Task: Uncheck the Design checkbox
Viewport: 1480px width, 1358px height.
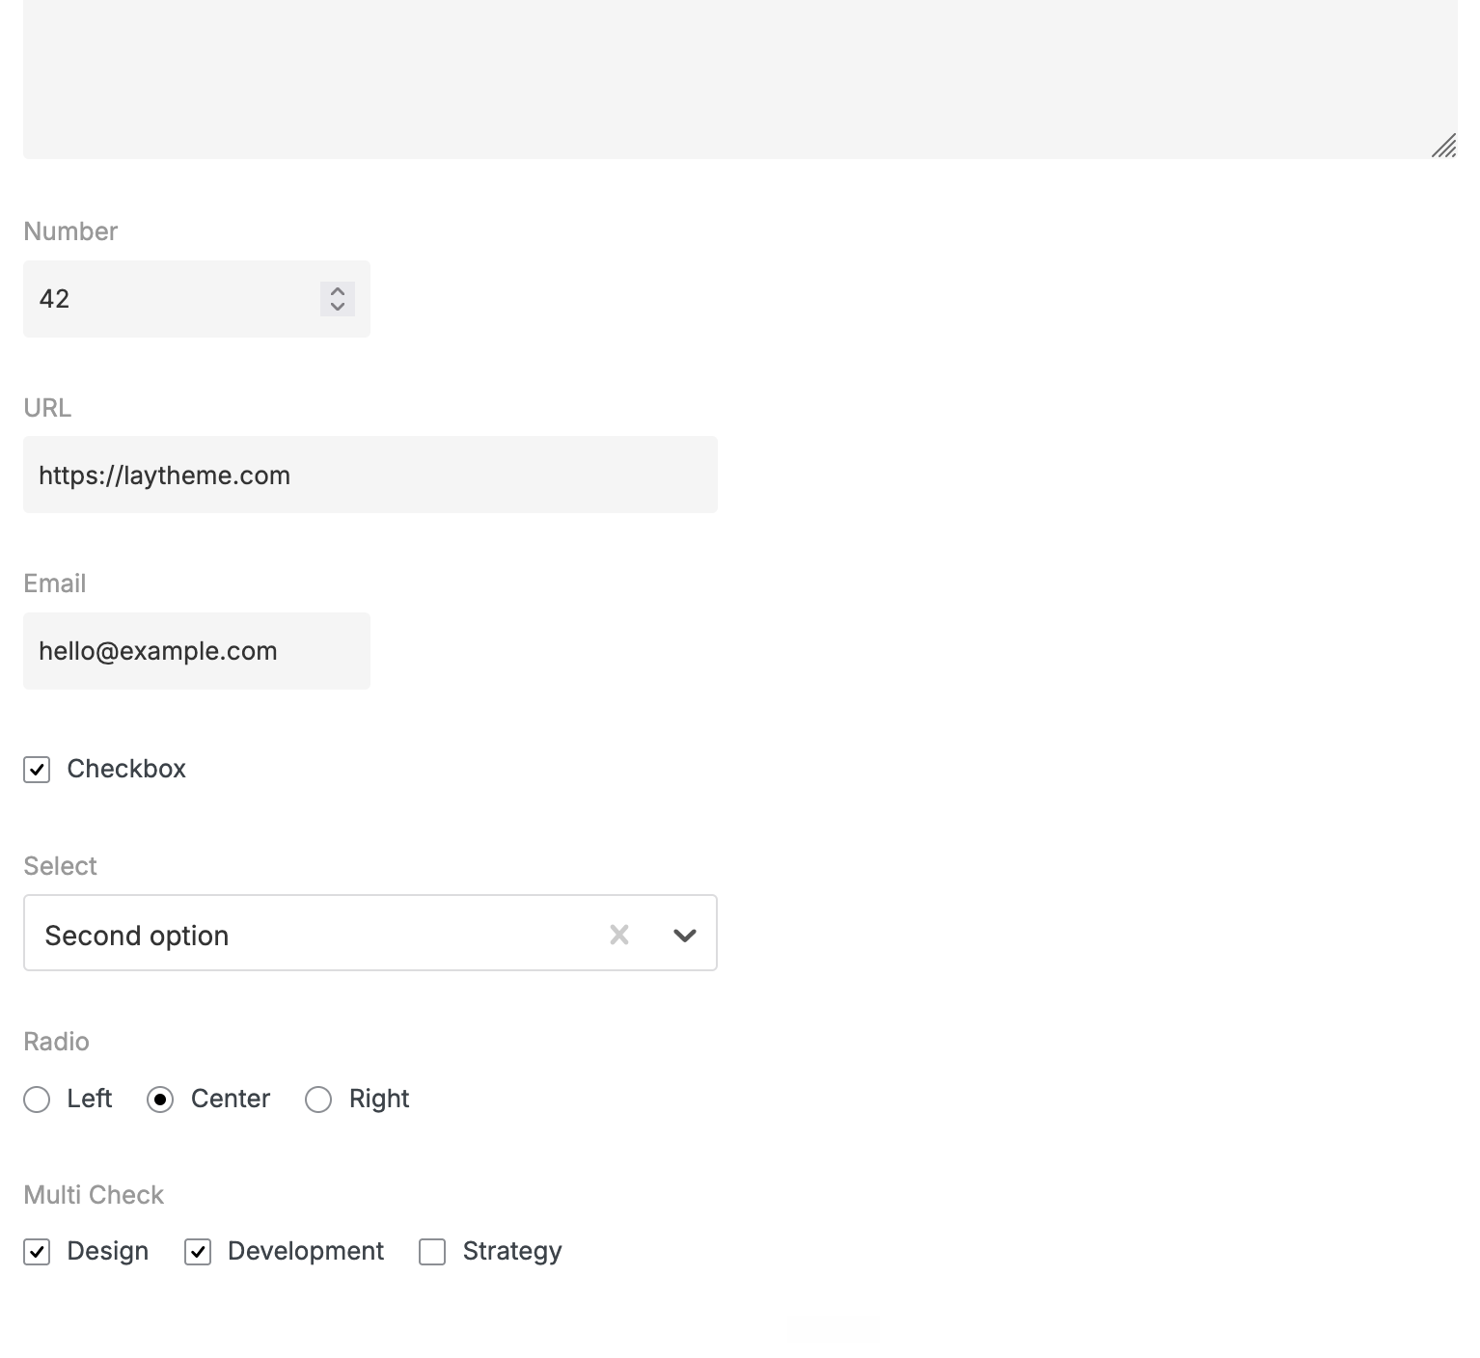Action: click(x=37, y=1252)
